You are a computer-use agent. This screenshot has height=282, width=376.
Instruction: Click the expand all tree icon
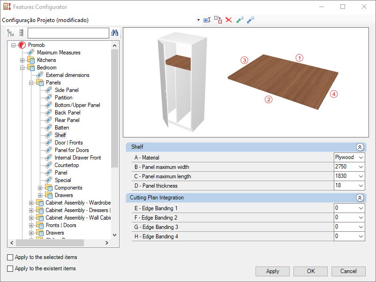pos(11,33)
